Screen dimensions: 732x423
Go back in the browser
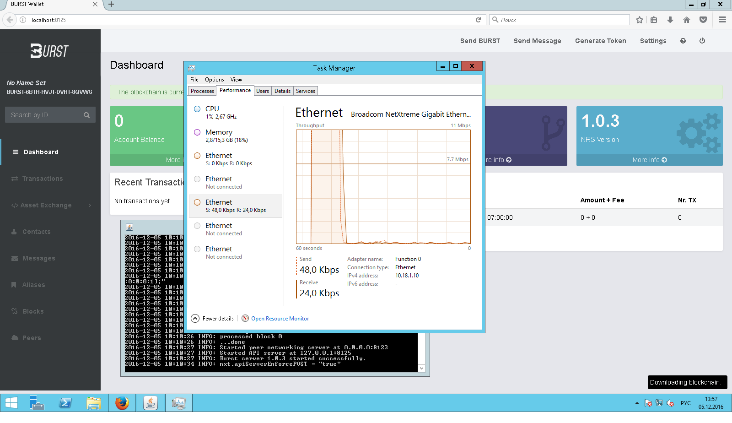[x=10, y=20]
